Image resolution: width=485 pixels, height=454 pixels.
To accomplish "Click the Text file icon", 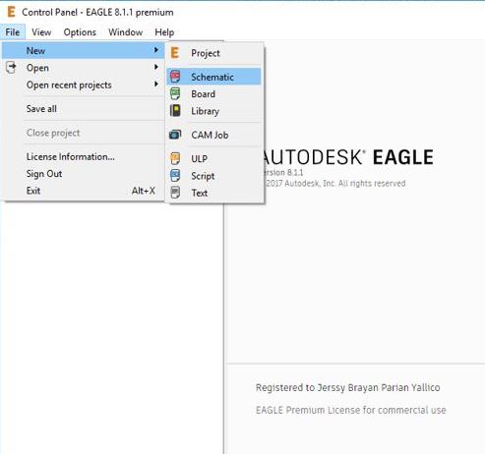I will coord(175,193).
